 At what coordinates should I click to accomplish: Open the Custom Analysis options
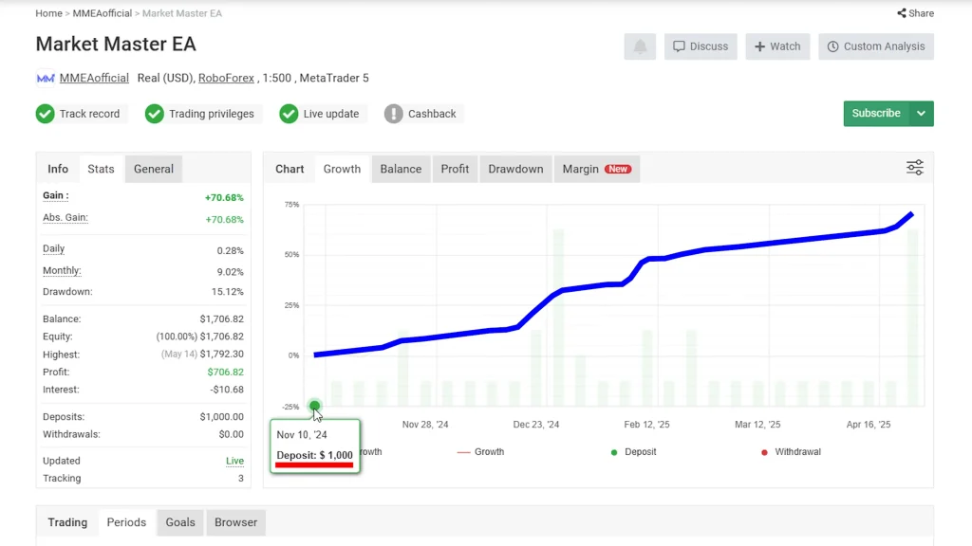click(875, 46)
